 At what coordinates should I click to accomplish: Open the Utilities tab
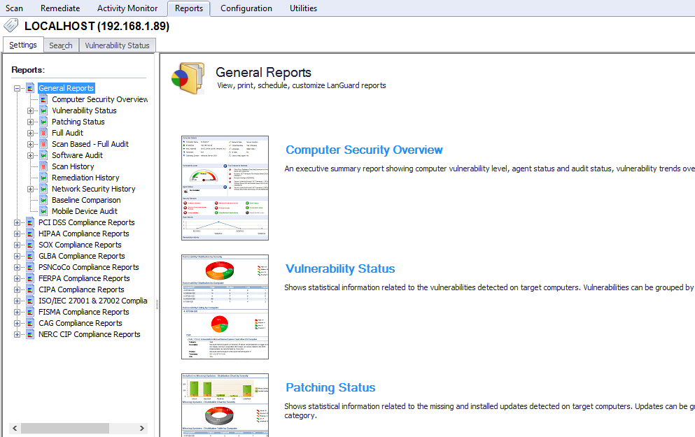[303, 8]
